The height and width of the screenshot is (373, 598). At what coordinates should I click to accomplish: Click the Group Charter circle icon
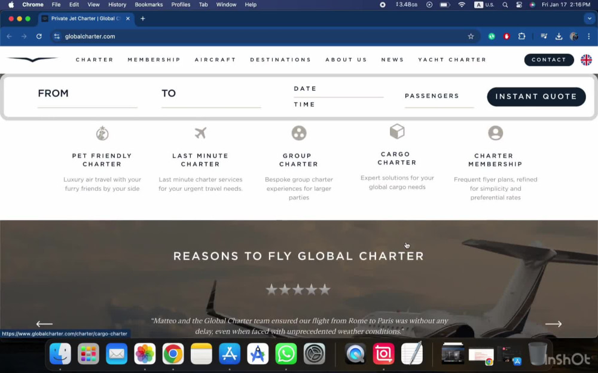pyautogui.click(x=299, y=133)
